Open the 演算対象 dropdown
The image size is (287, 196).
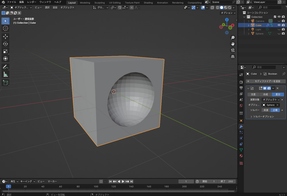271,100
